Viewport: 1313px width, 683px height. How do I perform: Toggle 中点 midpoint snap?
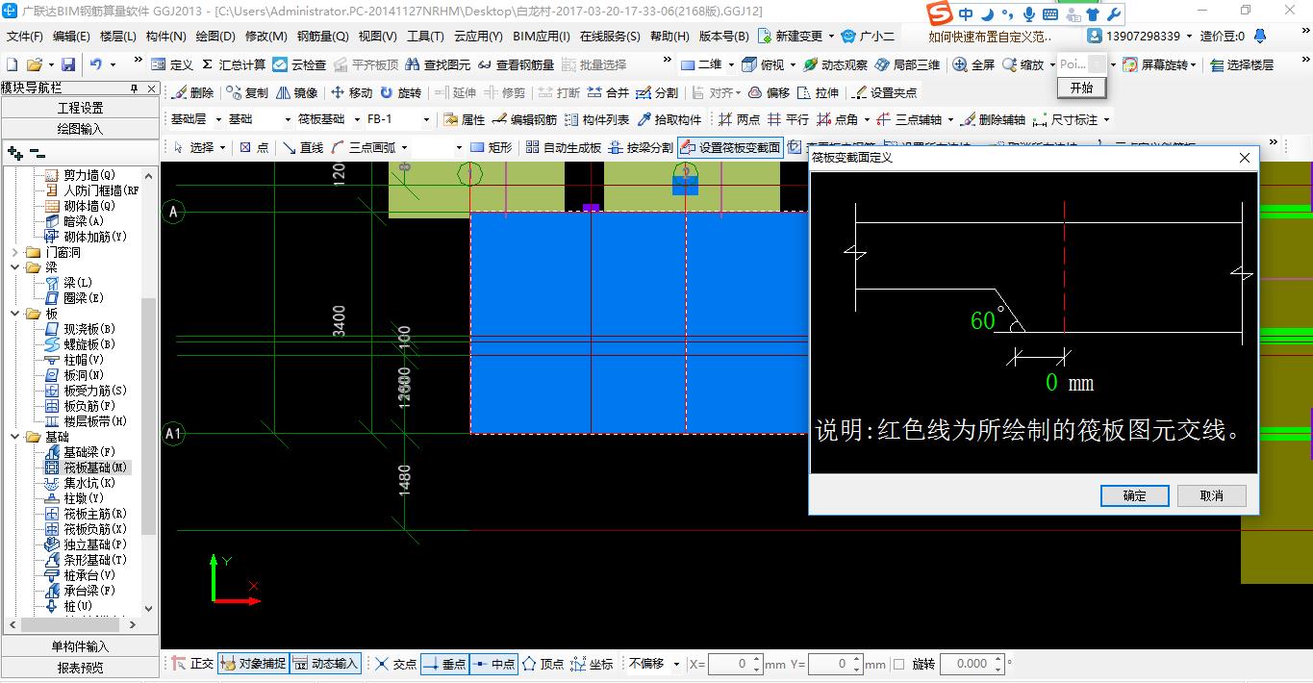tap(494, 664)
